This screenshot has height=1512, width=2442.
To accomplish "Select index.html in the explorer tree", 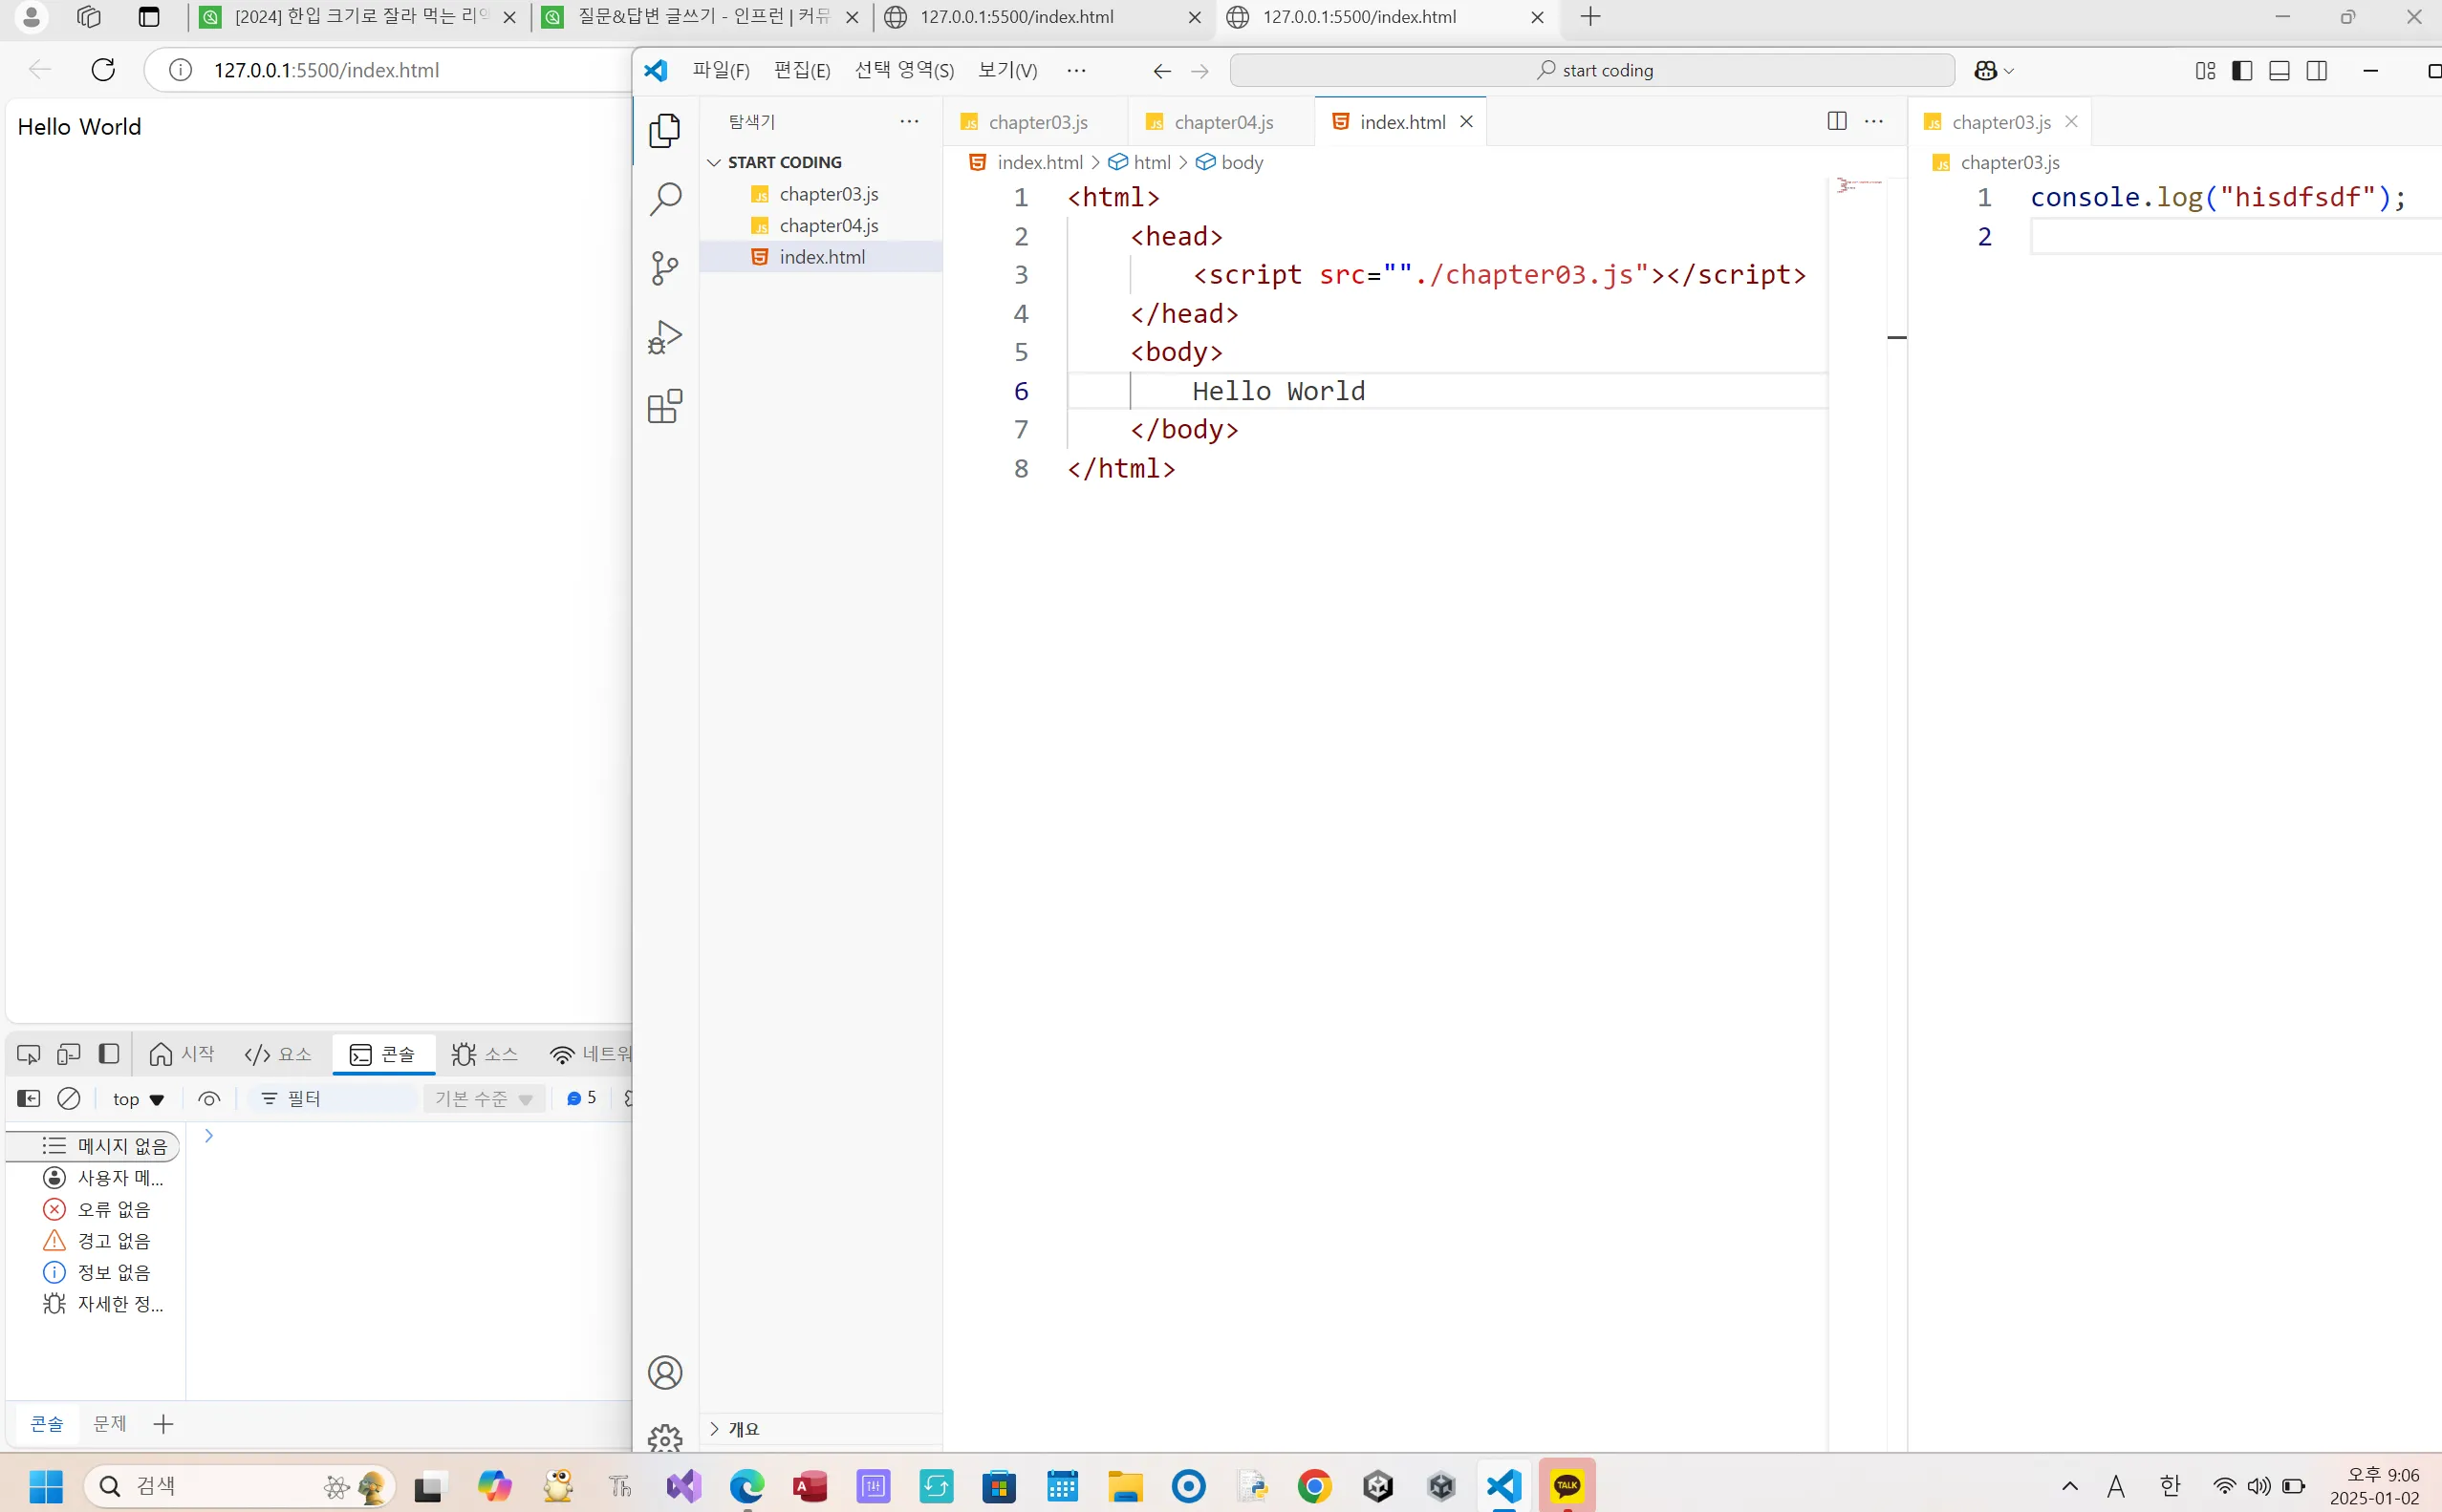I will point(822,257).
